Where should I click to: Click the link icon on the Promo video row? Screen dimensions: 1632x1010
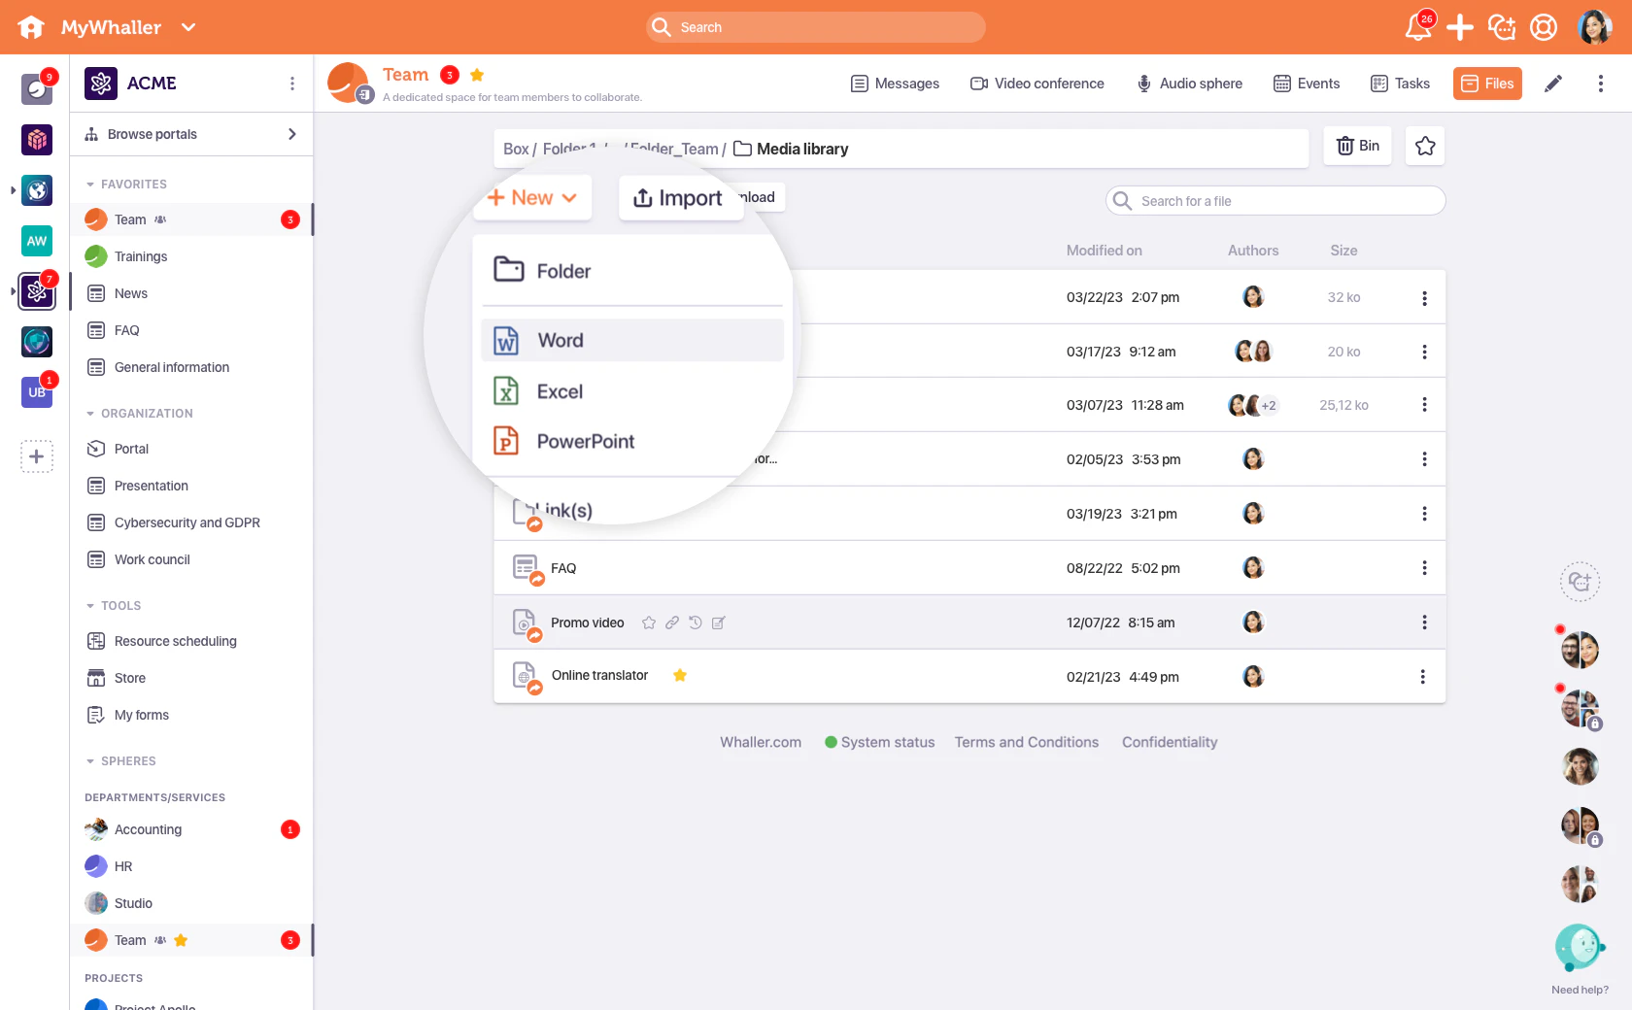(672, 623)
